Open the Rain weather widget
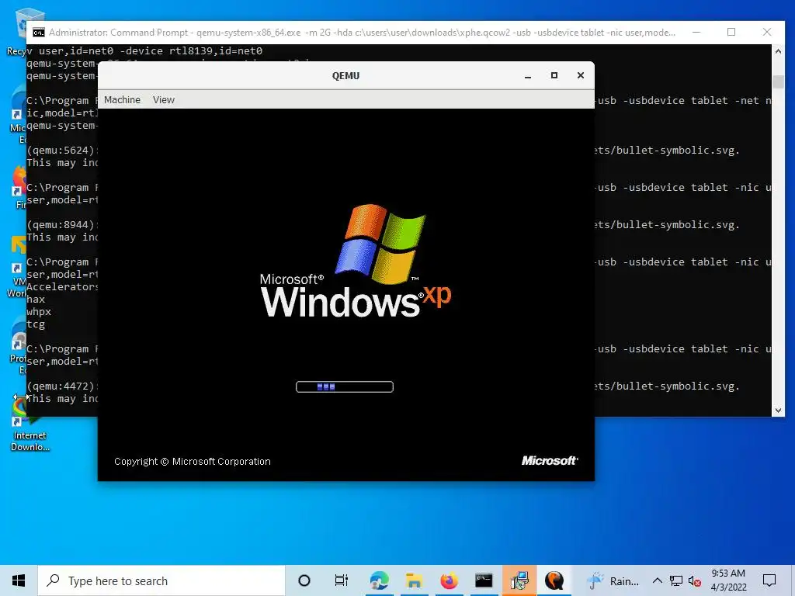The height and width of the screenshot is (596, 795). click(613, 580)
